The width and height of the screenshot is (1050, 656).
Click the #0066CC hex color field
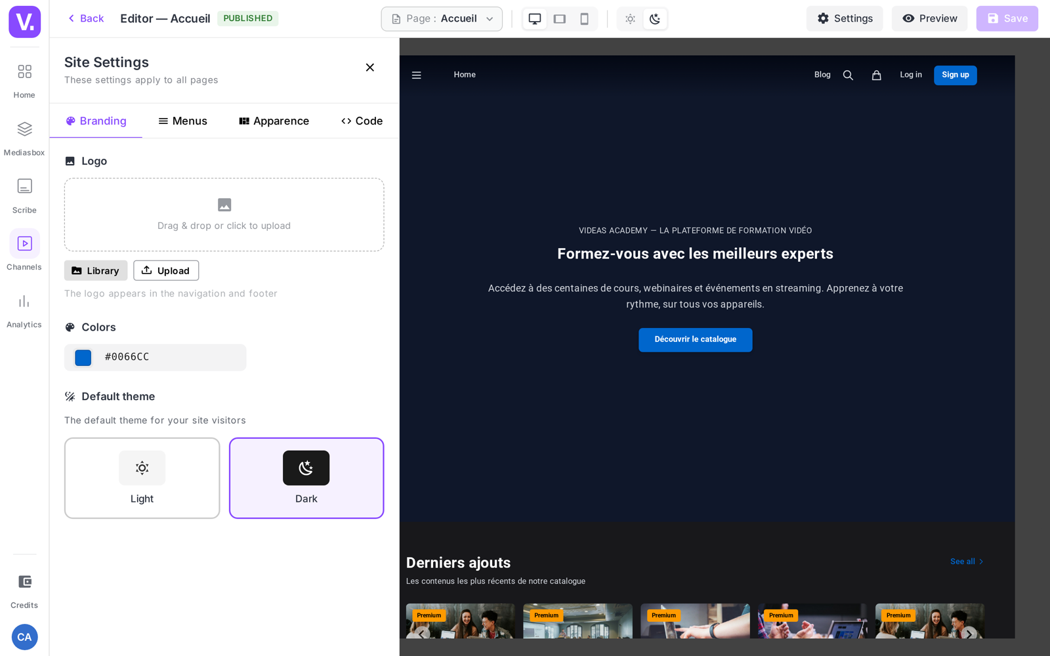(156, 358)
